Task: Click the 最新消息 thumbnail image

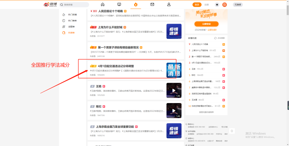Action: (174, 70)
